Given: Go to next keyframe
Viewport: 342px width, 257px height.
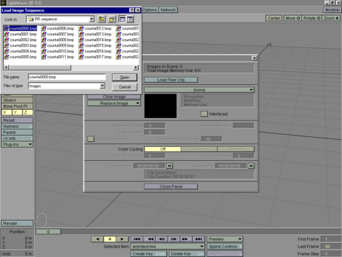Looking at the screenshot, I should coord(186,239).
